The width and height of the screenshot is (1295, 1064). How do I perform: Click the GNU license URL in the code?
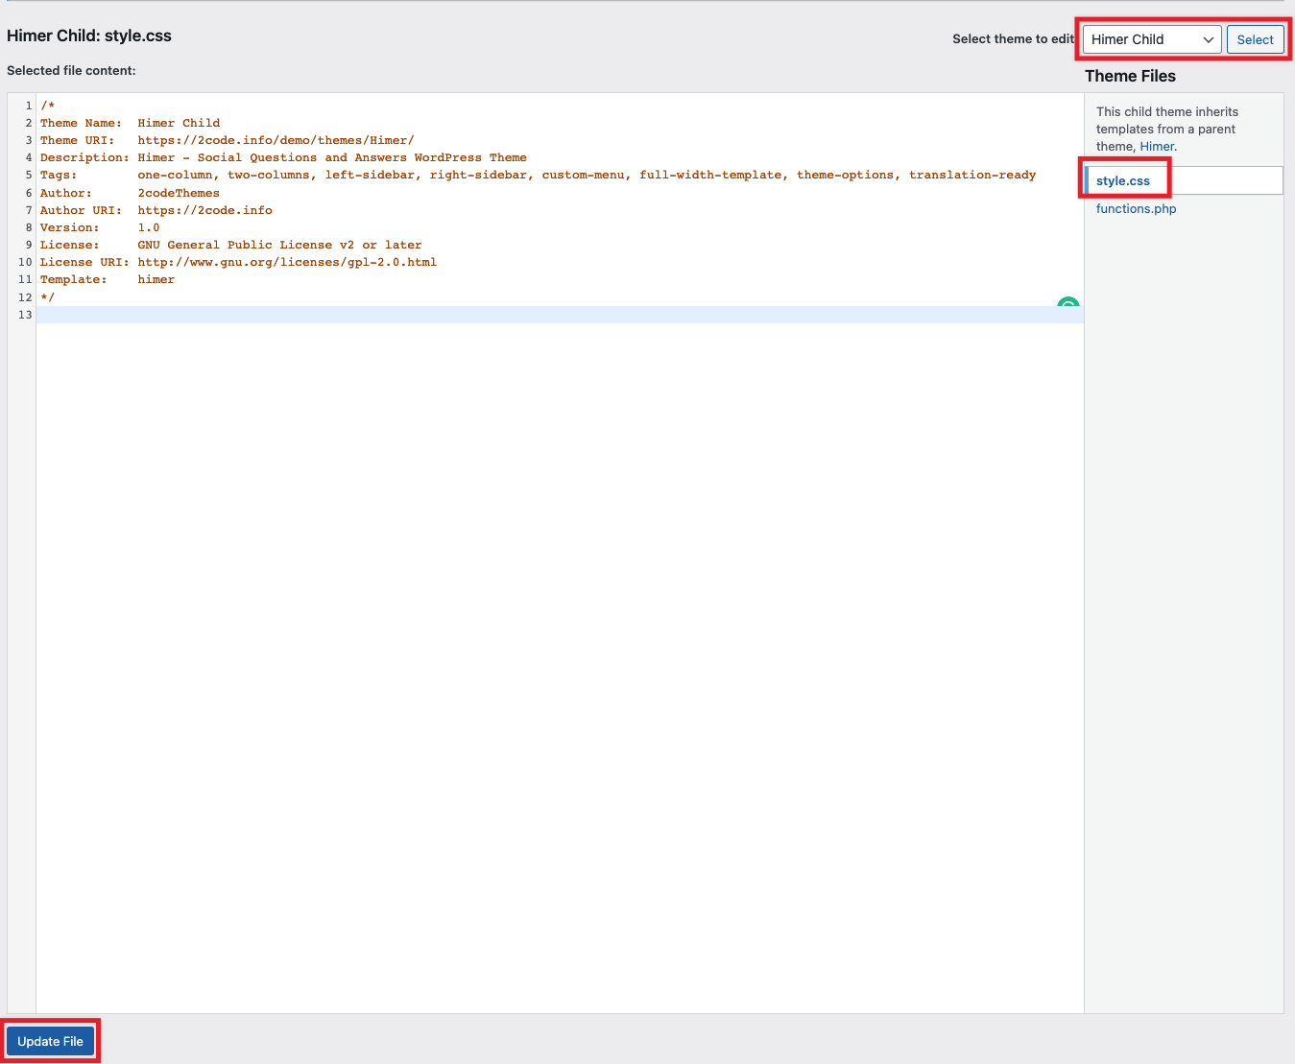pyautogui.click(x=287, y=262)
